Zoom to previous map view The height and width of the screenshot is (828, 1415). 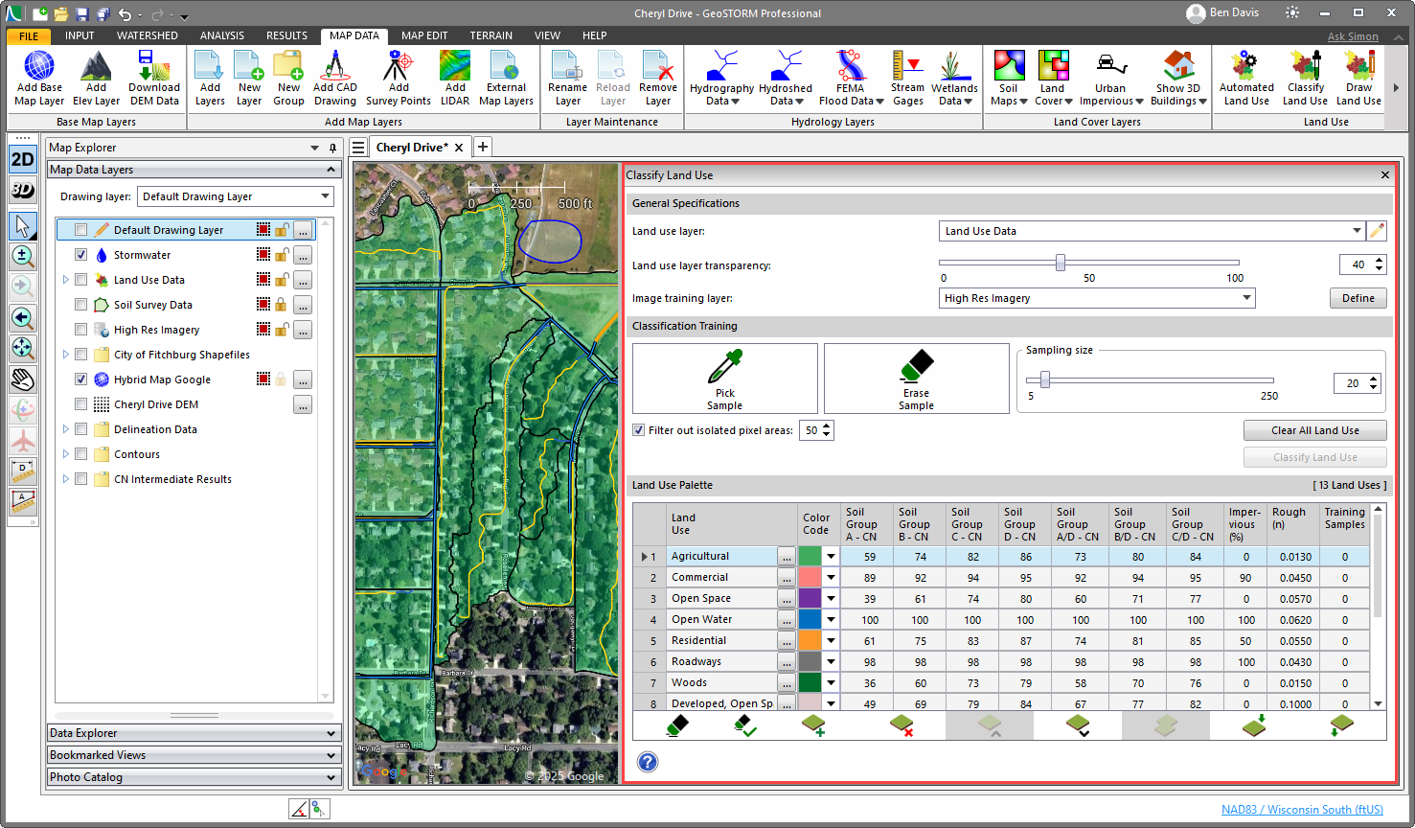pyautogui.click(x=21, y=318)
